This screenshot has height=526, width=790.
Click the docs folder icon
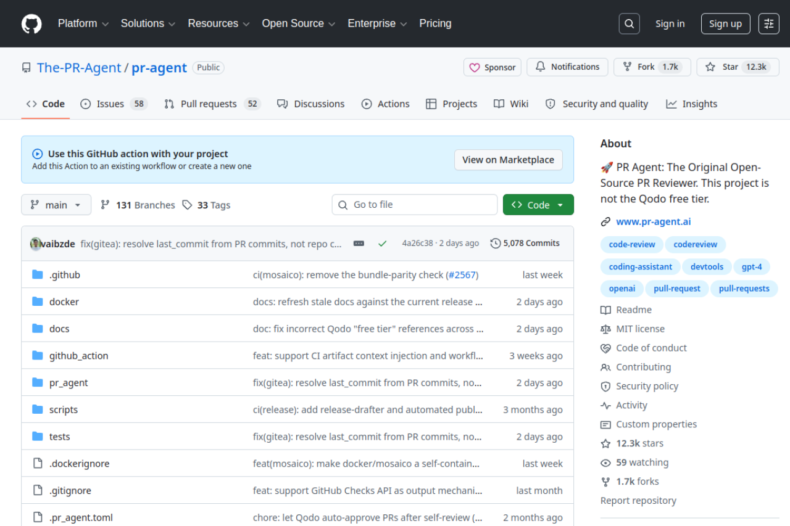tap(38, 329)
